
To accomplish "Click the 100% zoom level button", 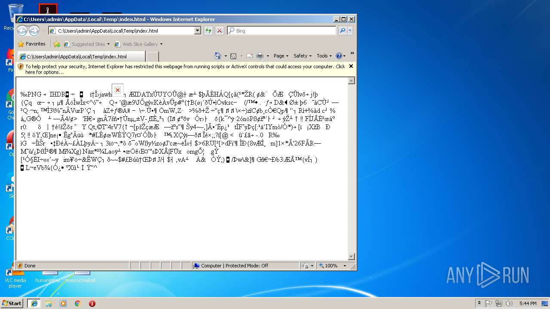I will point(329,266).
